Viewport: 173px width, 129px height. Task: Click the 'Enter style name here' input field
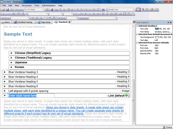click(x=31, y=96)
